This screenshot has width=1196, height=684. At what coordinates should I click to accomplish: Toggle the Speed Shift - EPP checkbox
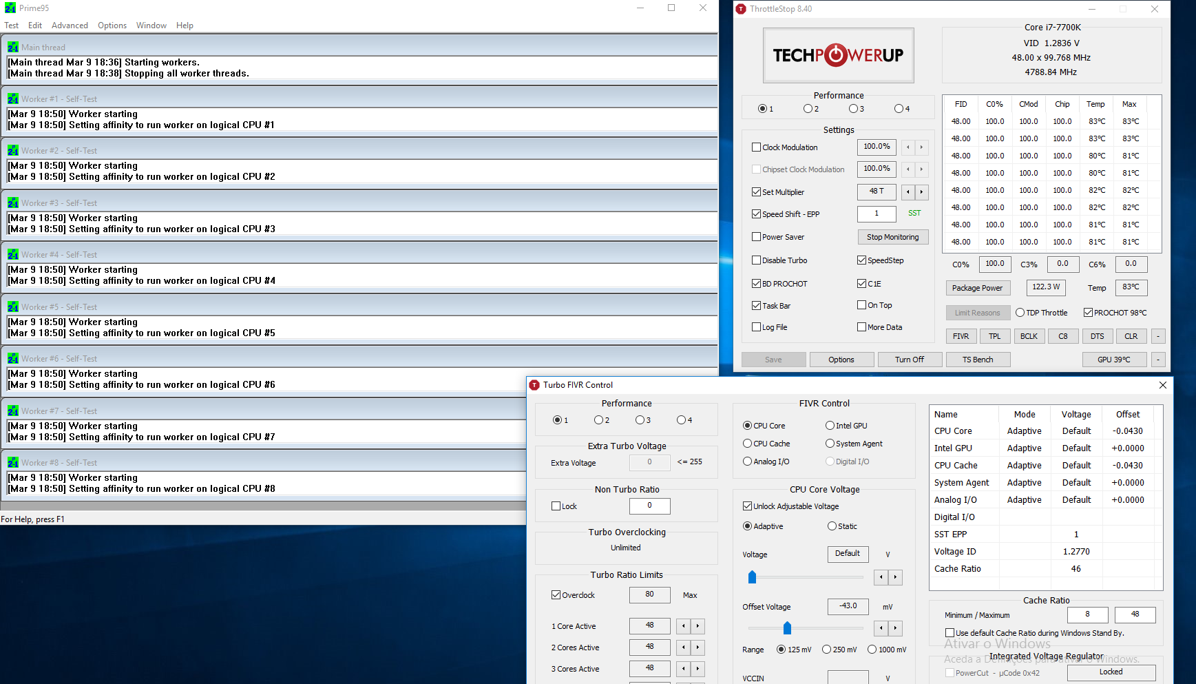756,214
